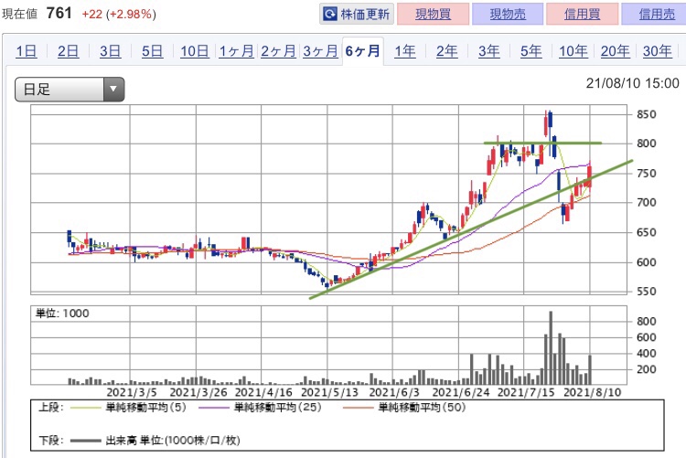
Task: Click the tallest volume bar in July
Action: tap(551, 347)
